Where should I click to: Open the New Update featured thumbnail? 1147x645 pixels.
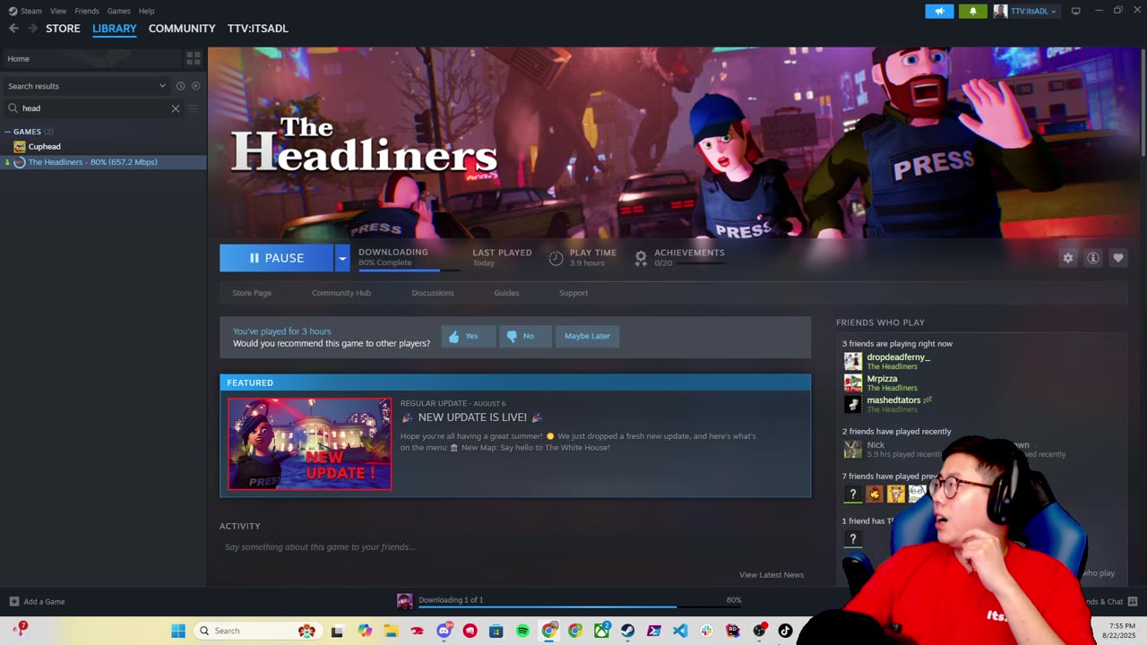(x=309, y=444)
